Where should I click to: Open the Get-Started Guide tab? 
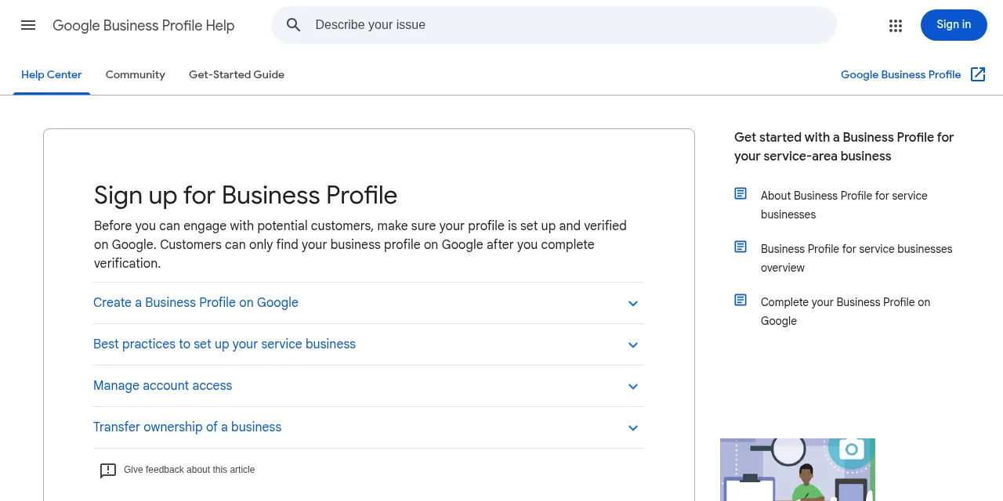pos(237,75)
